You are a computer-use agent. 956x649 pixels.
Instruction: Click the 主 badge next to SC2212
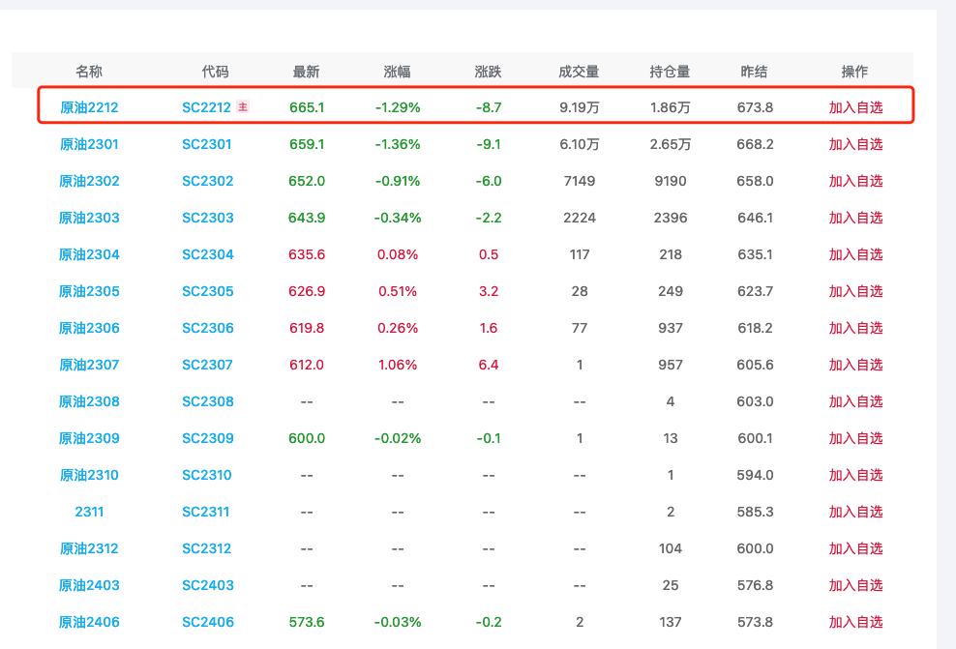tap(243, 107)
